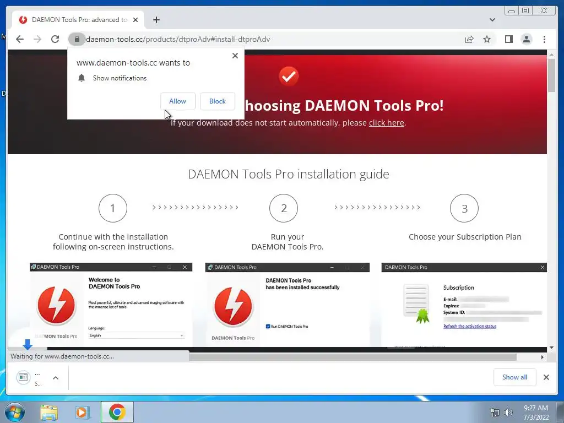Image resolution: width=564 pixels, height=423 pixels.
Task: Go back with the browser back arrow
Action: coord(20,39)
